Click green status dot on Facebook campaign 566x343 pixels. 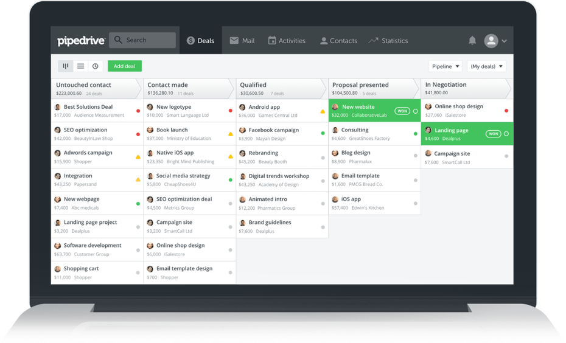point(323,133)
